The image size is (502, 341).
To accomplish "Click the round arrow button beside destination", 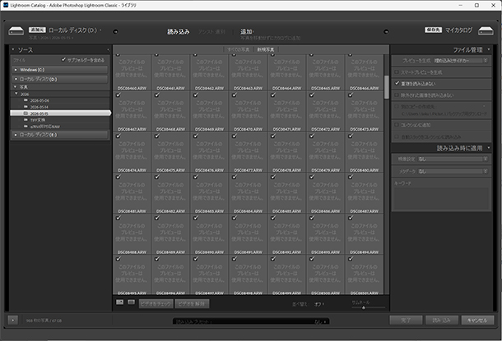I will (x=386, y=31).
